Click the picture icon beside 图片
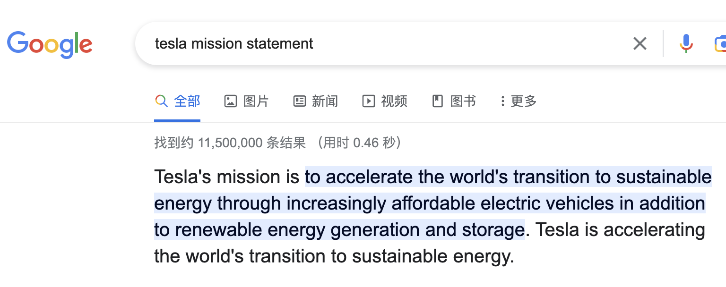Viewport: 726px width, 287px height. point(231,101)
